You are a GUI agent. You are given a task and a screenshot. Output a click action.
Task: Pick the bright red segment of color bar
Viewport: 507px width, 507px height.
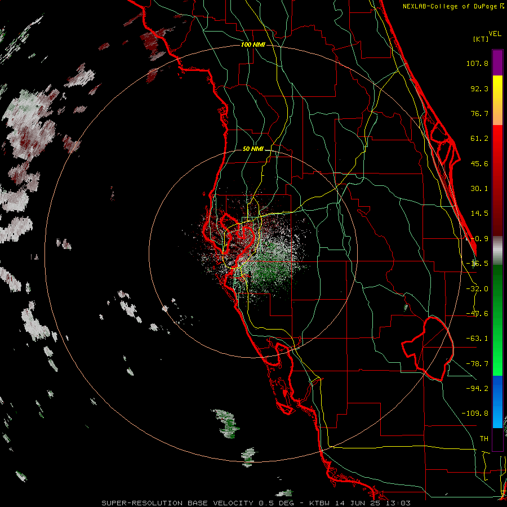point(497,145)
